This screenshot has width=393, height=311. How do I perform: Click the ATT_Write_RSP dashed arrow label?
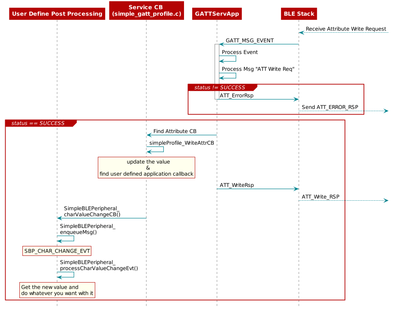coord(321,197)
